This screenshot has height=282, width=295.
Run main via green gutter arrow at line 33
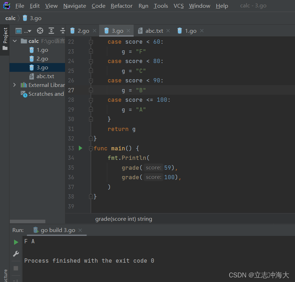click(x=80, y=148)
